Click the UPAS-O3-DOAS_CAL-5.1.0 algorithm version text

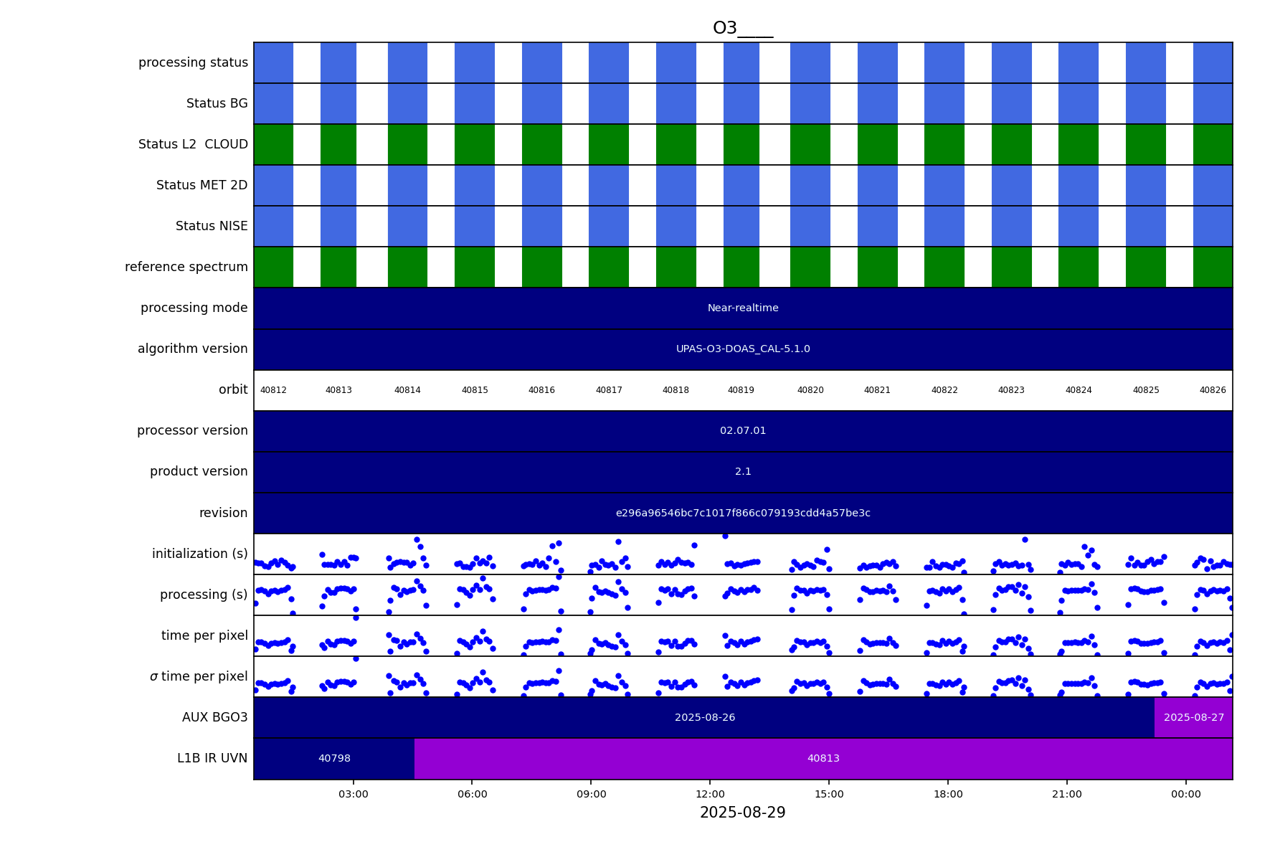coord(742,349)
